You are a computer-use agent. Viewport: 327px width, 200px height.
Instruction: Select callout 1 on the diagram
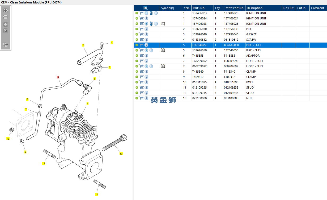coord(87,103)
